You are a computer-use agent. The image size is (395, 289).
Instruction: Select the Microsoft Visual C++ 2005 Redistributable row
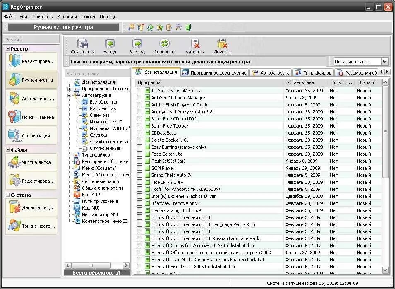click(258, 267)
